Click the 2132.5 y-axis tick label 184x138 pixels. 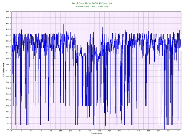pyautogui.click(x=8, y=88)
